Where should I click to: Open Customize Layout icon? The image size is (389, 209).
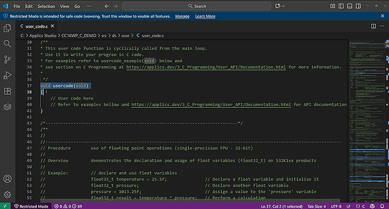click(333, 6)
